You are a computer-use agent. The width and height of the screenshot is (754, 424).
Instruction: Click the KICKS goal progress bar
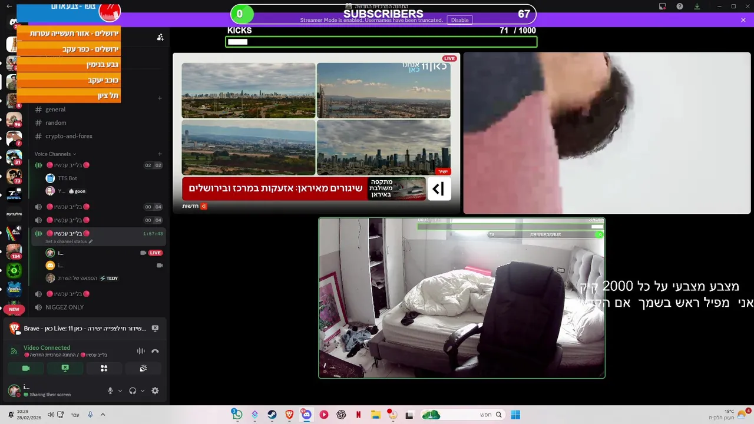(x=381, y=42)
